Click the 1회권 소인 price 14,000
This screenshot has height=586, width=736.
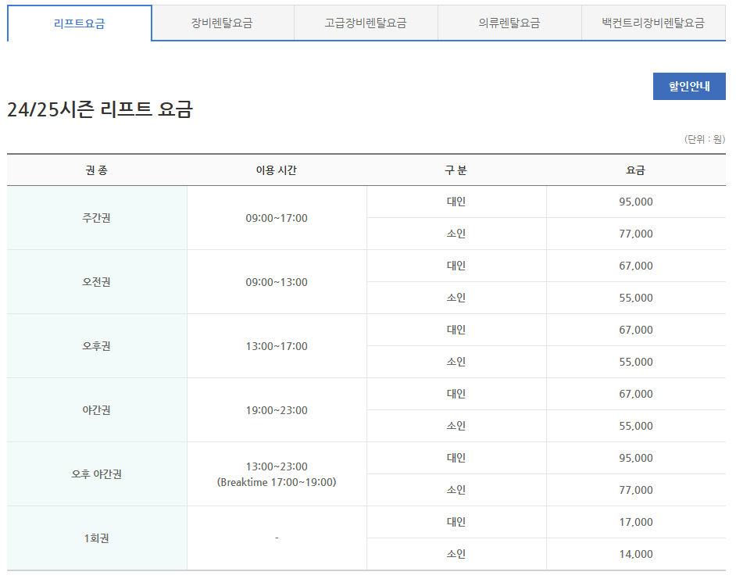point(636,554)
